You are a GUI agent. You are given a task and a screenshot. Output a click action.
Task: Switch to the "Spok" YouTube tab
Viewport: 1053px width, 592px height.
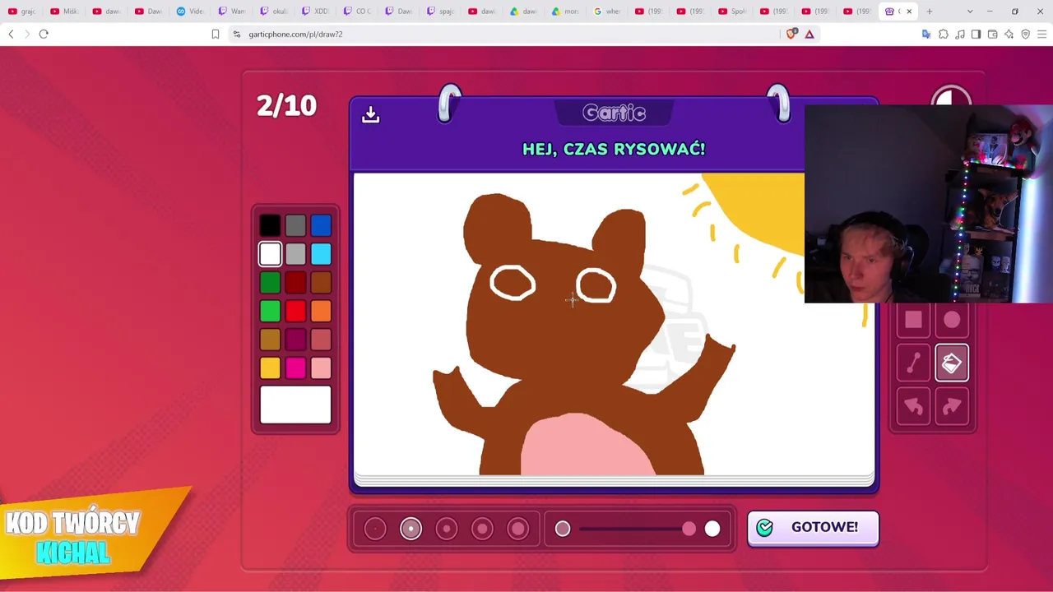pos(734,12)
